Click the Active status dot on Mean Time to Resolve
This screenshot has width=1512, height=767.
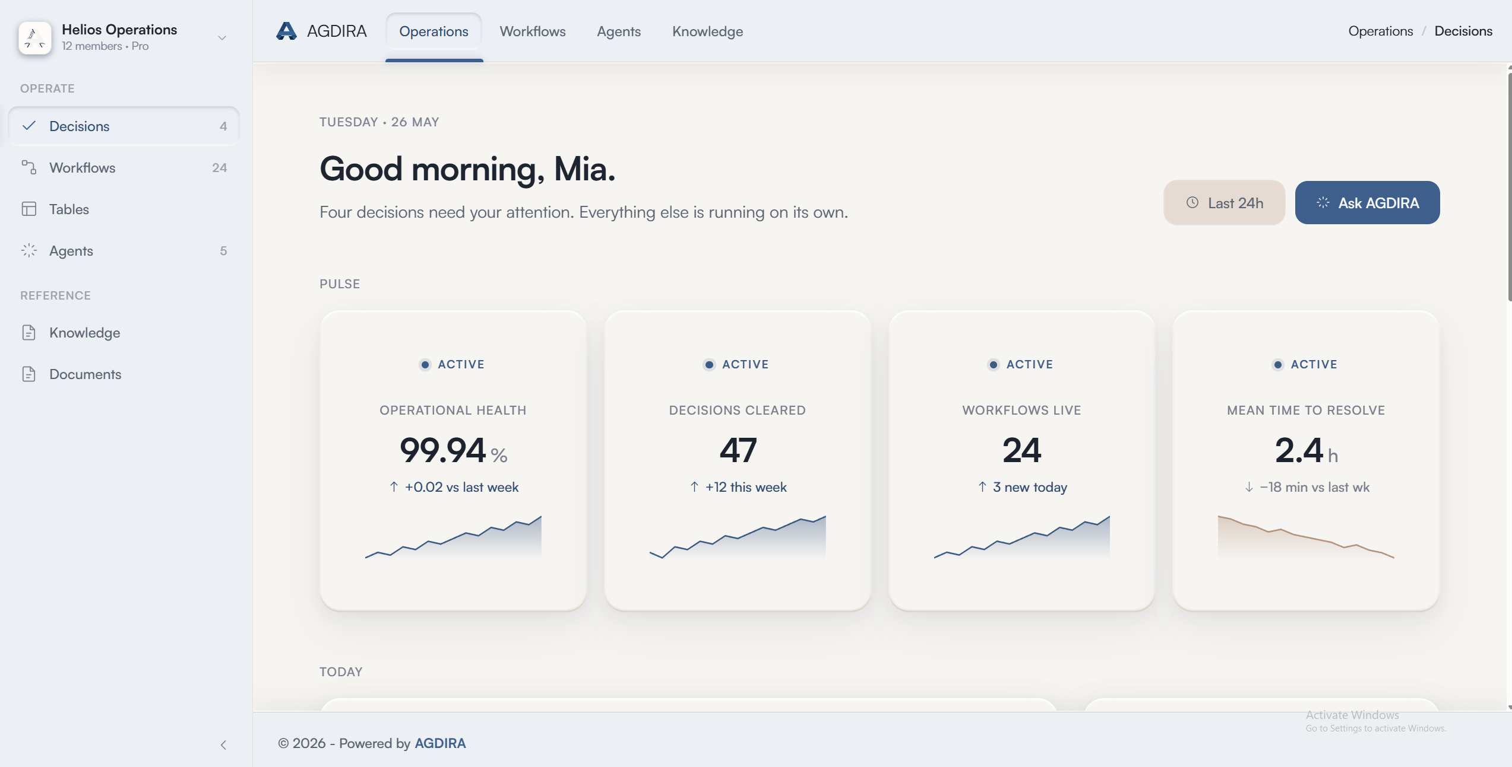(x=1278, y=365)
